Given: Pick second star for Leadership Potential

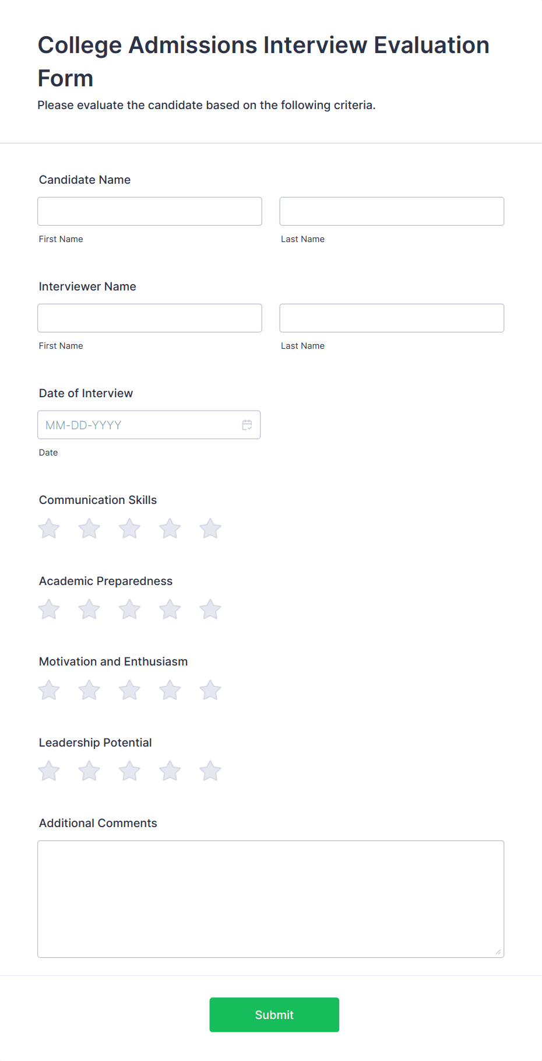Looking at the screenshot, I should [89, 771].
